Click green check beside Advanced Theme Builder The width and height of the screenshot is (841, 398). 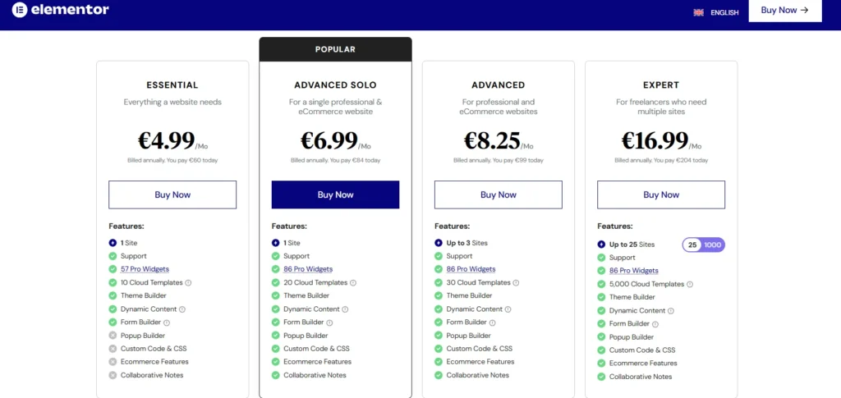click(439, 295)
